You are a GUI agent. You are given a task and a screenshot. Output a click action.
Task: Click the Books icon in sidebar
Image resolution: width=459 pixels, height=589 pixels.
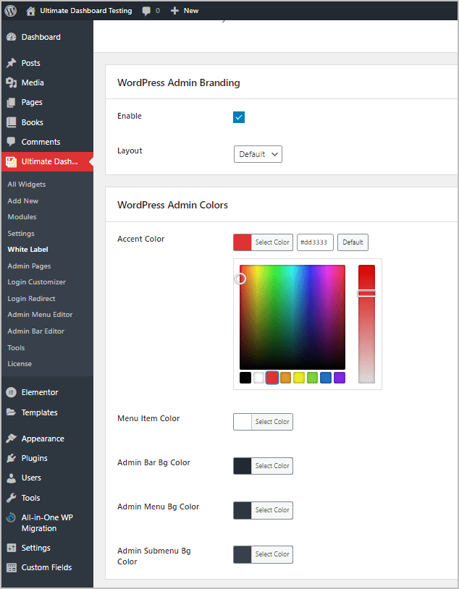[x=12, y=122]
